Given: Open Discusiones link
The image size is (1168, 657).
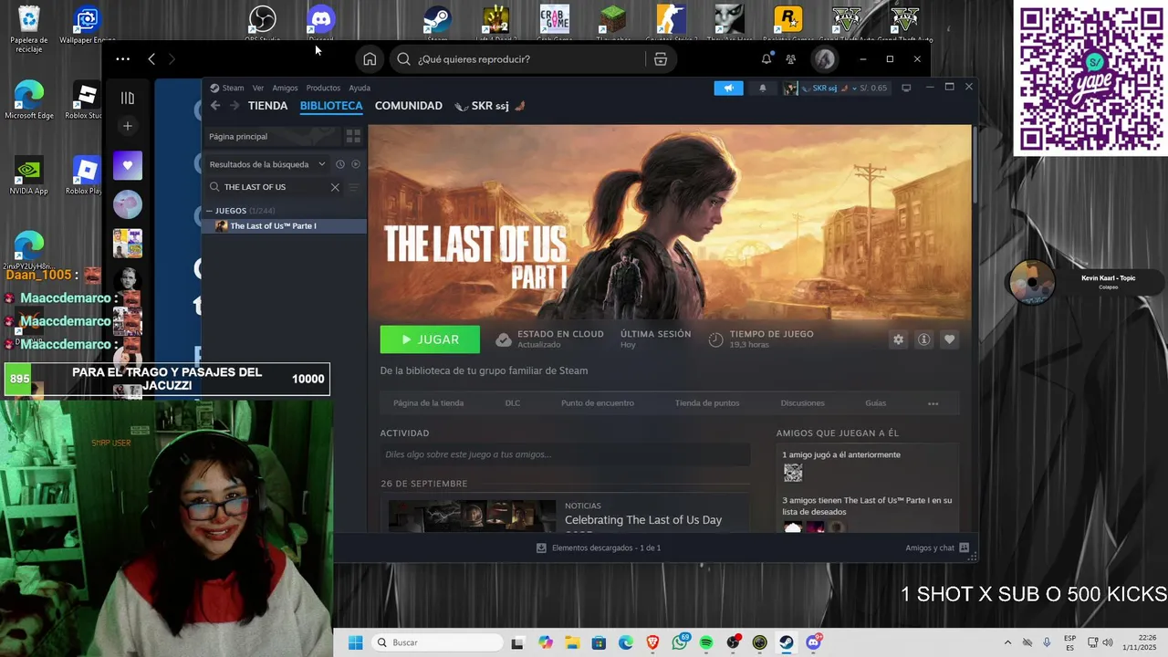Looking at the screenshot, I should (x=803, y=403).
